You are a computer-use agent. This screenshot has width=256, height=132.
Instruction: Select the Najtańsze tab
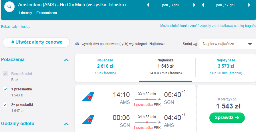[x=165, y=67]
